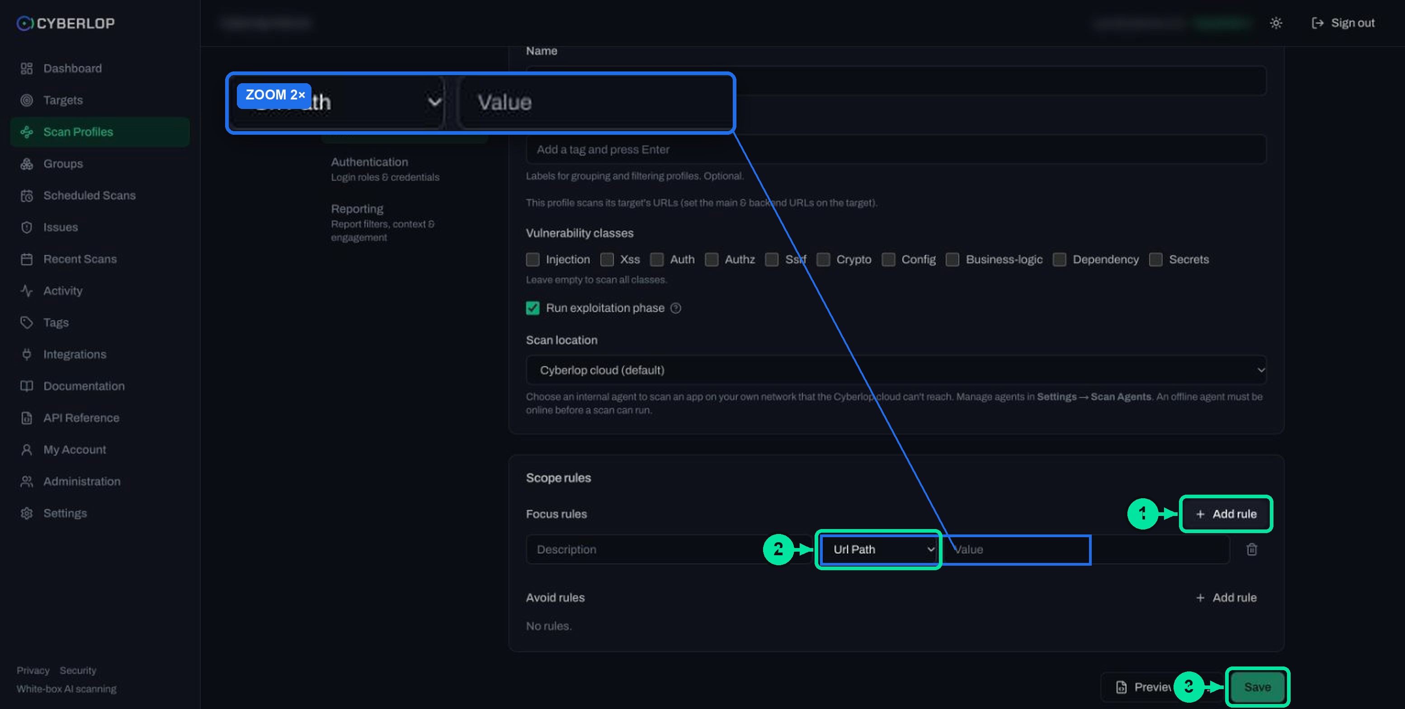This screenshot has width=1405, height=709.
Task: Click the Activity pulse icon
Action: (26, 291)
